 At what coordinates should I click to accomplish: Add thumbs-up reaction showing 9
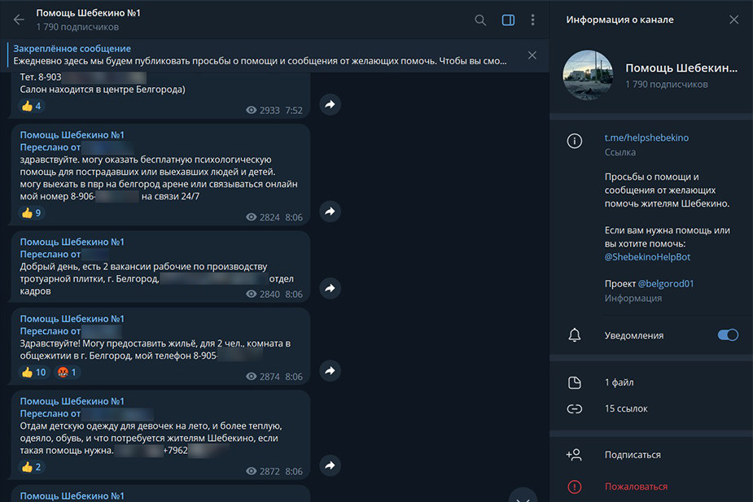pos(31,213)
